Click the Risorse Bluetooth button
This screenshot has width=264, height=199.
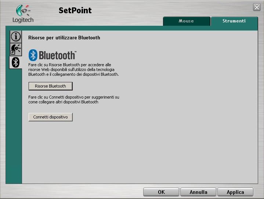click(51, 86)
